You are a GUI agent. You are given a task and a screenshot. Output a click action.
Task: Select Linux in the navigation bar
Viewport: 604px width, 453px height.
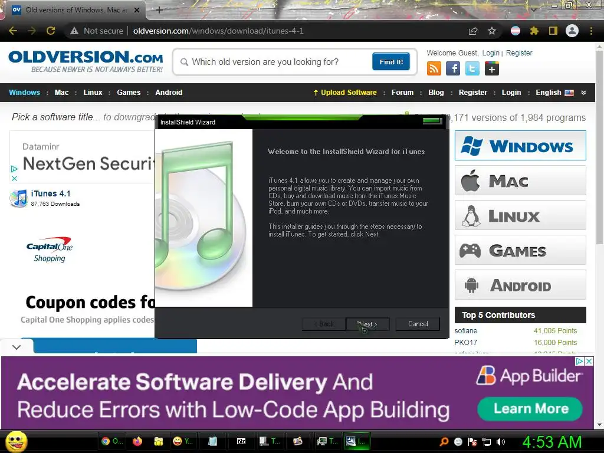(x=93, y=93)
